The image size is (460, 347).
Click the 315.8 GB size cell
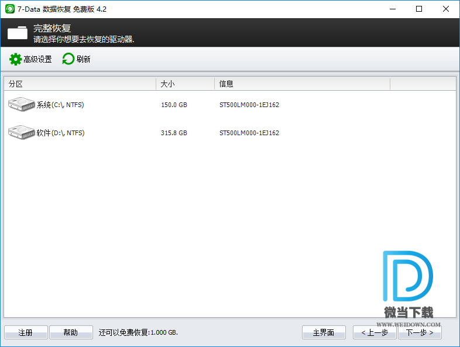tap(174, 133)
